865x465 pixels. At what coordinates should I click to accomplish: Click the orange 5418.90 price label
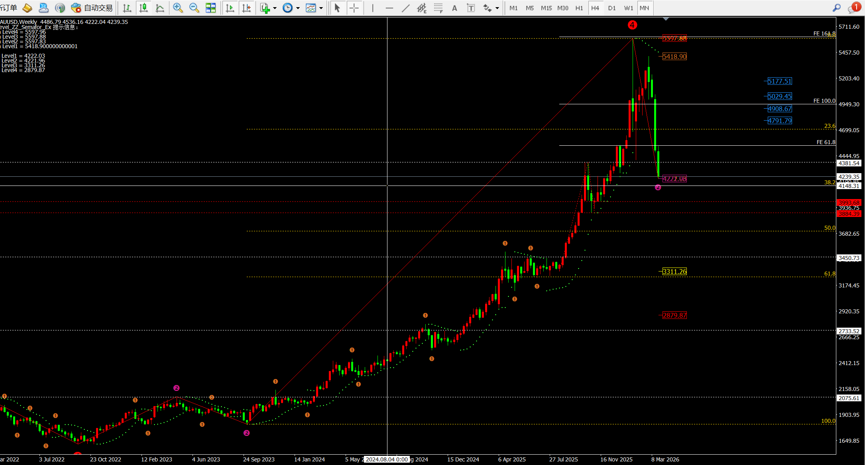click(x=674, y=57)
